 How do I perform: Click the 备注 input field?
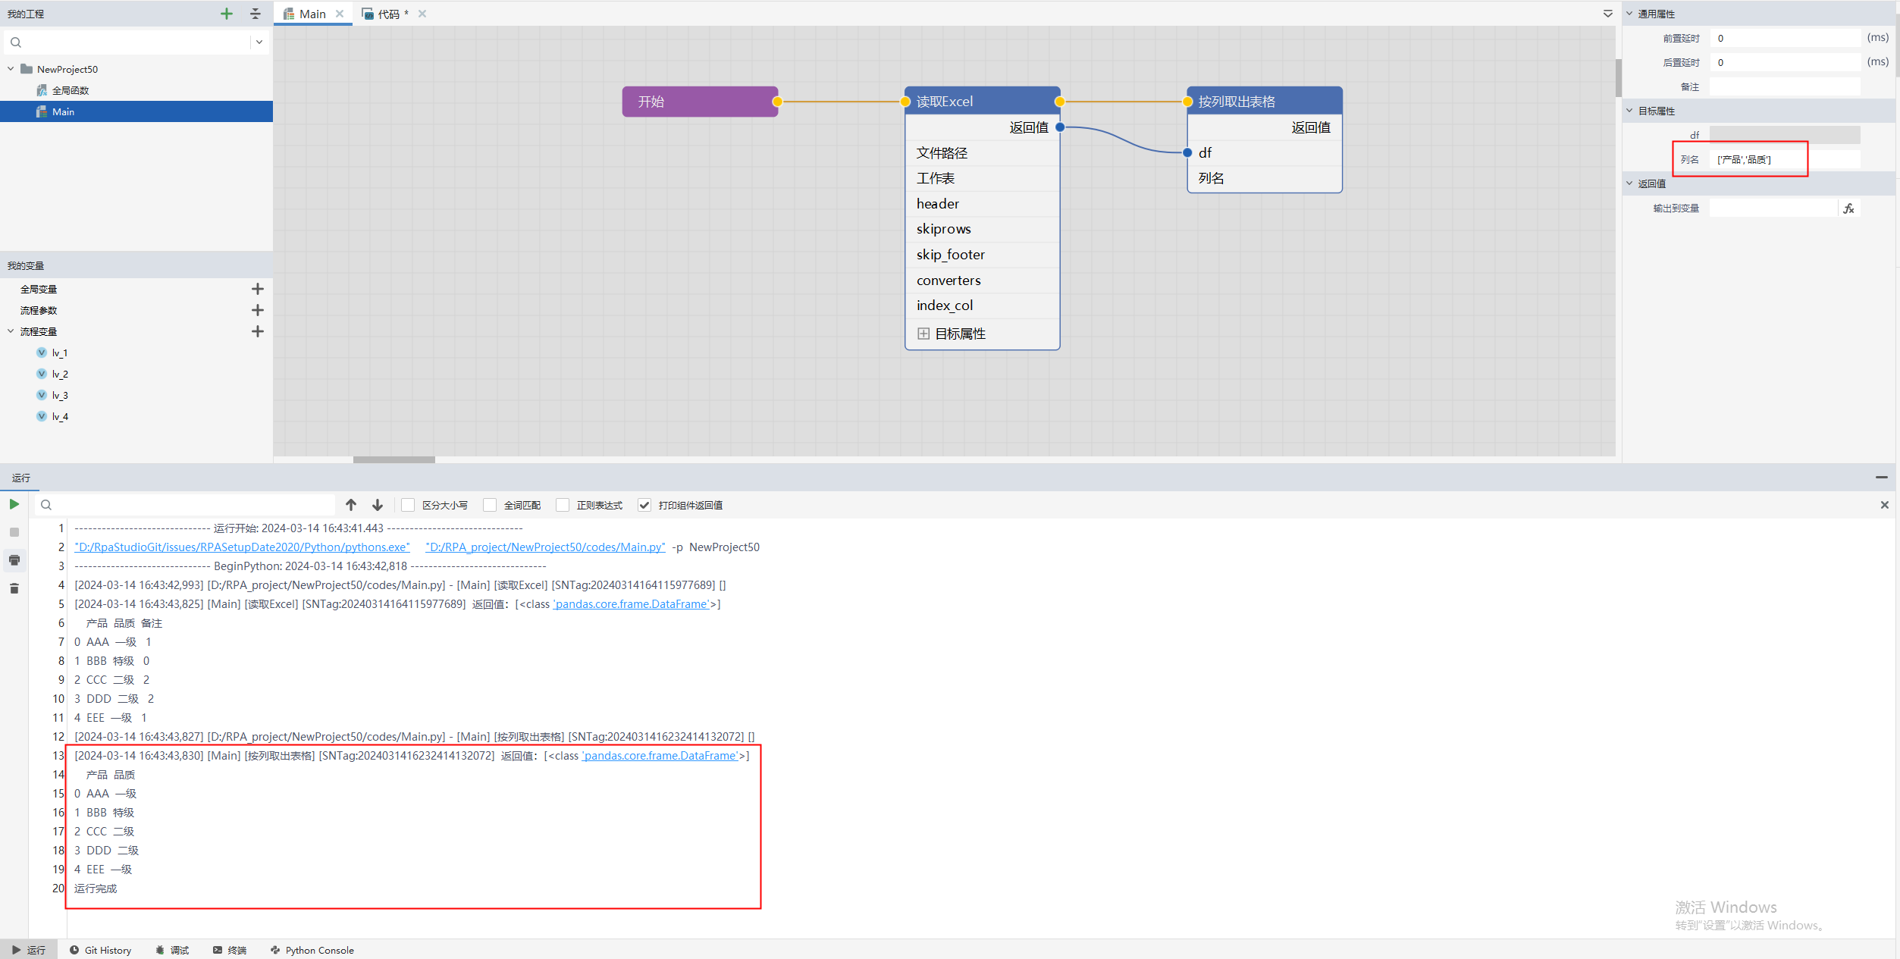click(1785, 86)
